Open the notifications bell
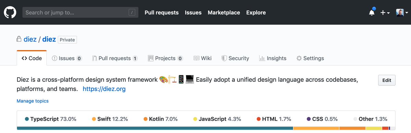The image size is (411, 133). pos(372,12)
